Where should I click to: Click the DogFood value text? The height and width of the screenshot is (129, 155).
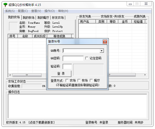(33, 31)
